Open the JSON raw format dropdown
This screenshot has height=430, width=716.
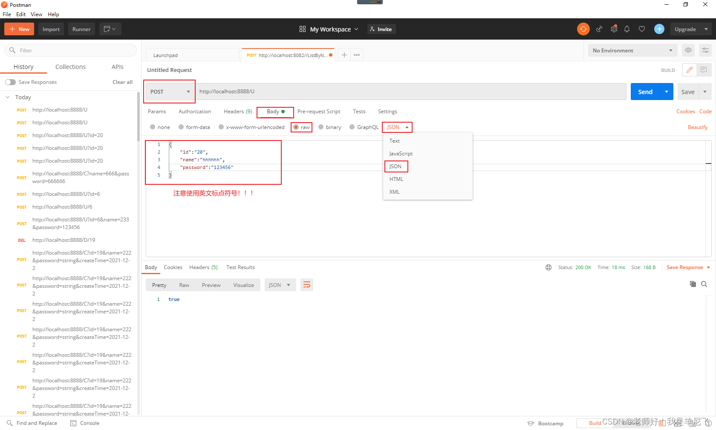[397, 127]
